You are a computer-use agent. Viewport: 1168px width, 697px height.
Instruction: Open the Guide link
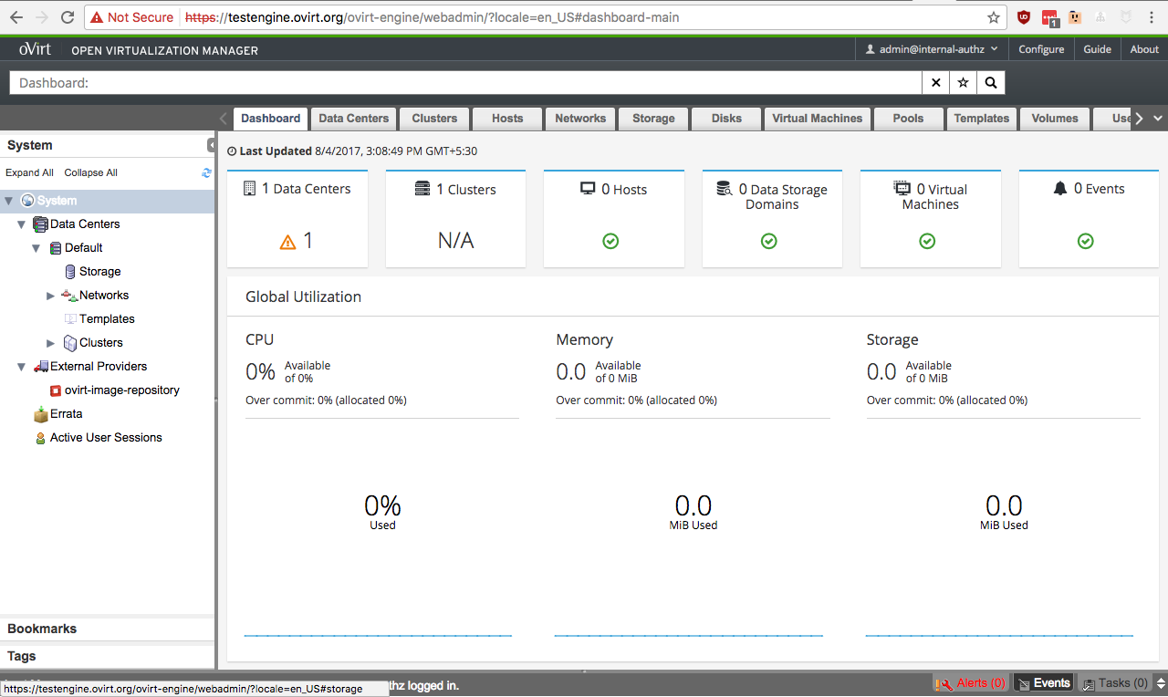1097,49
